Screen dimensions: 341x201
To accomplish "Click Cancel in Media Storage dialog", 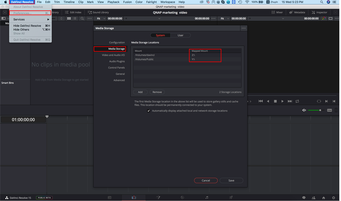I will point(206,181).
